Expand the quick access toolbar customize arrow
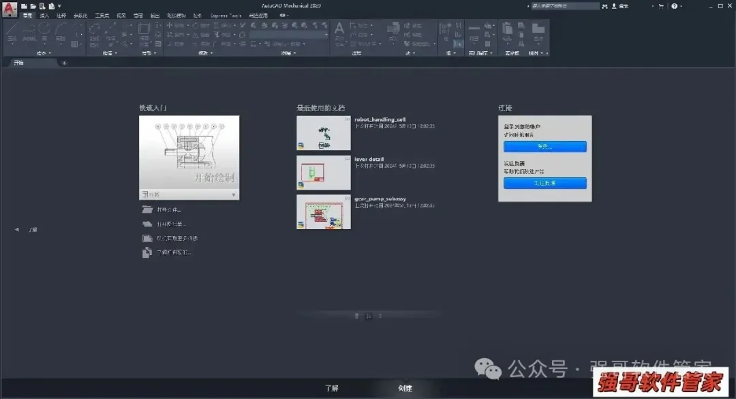 click(59, 6)
